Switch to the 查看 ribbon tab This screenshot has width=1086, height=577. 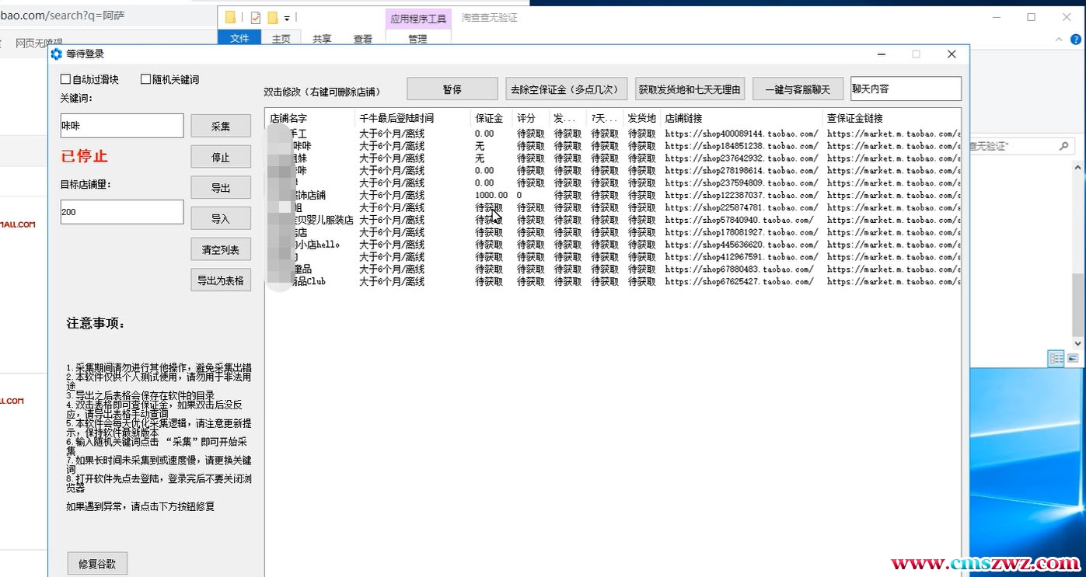pos(362,39)
